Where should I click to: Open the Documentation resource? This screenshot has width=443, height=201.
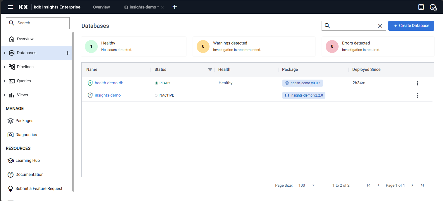(x=29, y=174)
